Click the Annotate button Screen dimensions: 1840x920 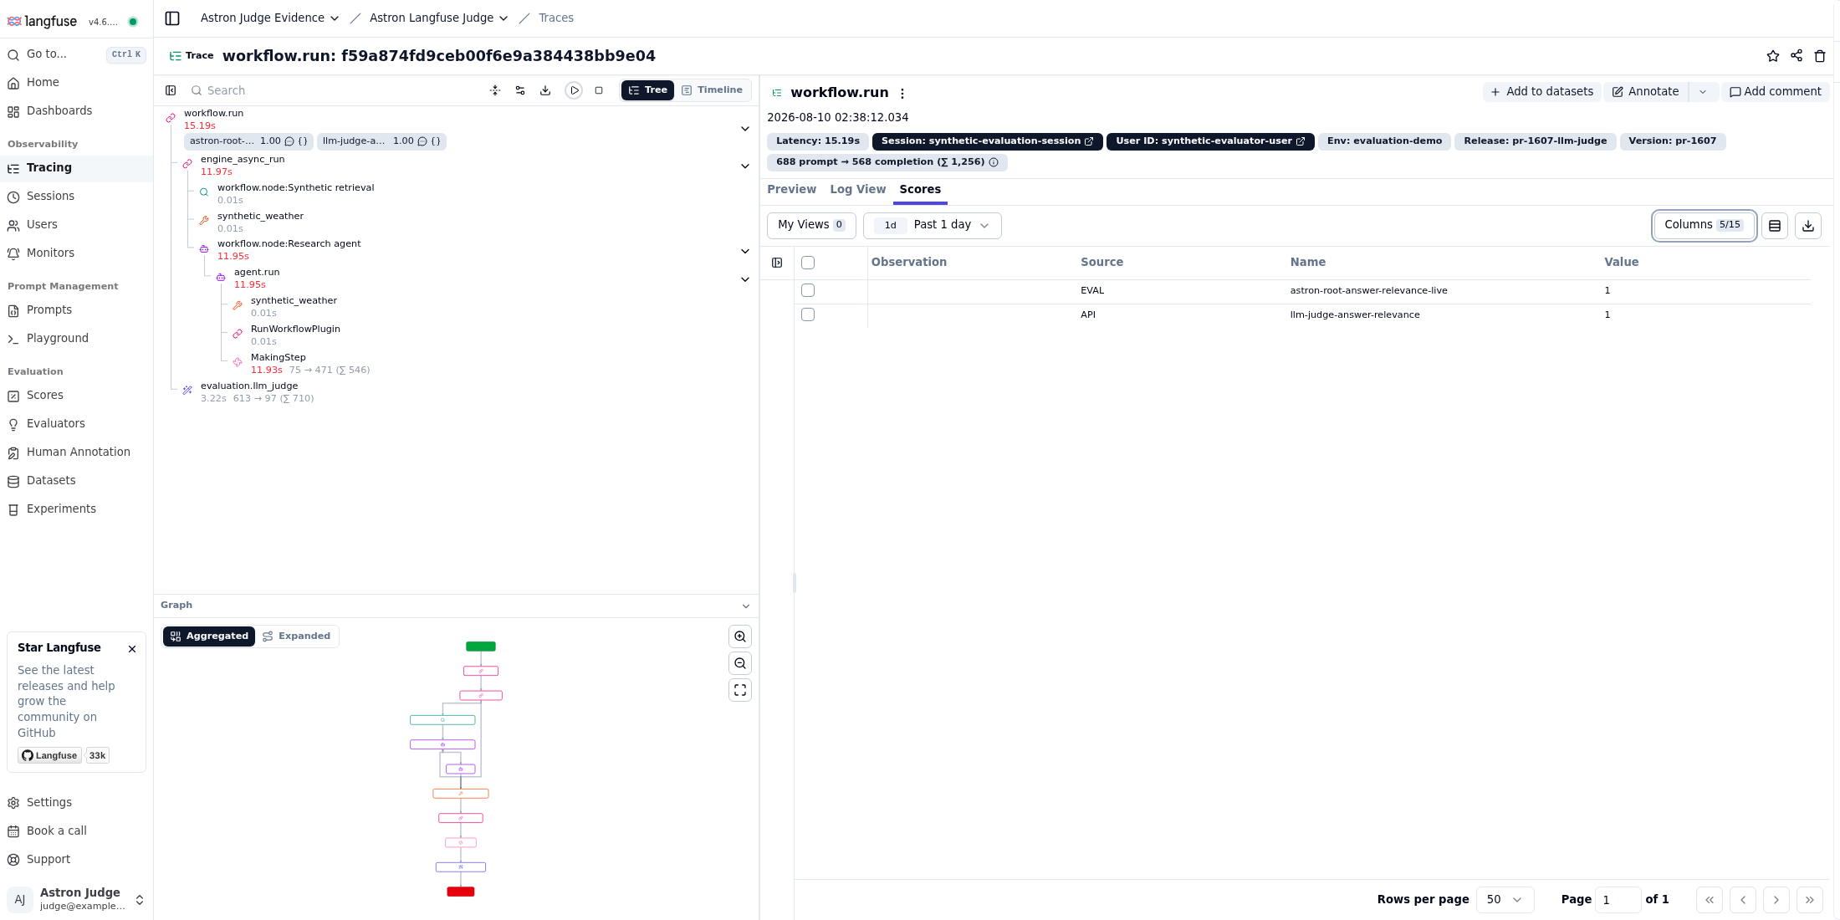(1645, 92)
